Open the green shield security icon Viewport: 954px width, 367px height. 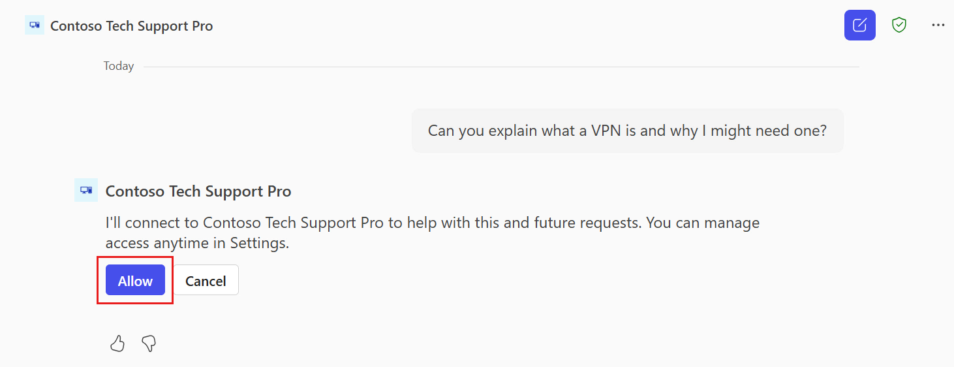899,25
